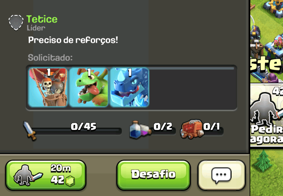Tap the 42 gems request button
The height and width of the screenshot is (196, 283).
(x=46, y=175)
